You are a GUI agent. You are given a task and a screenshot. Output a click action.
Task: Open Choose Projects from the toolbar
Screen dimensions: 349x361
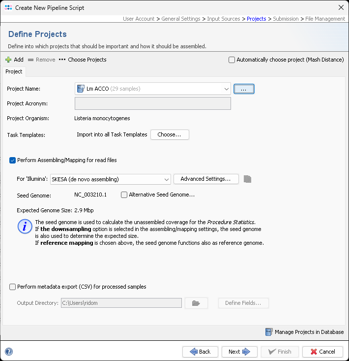82,60
